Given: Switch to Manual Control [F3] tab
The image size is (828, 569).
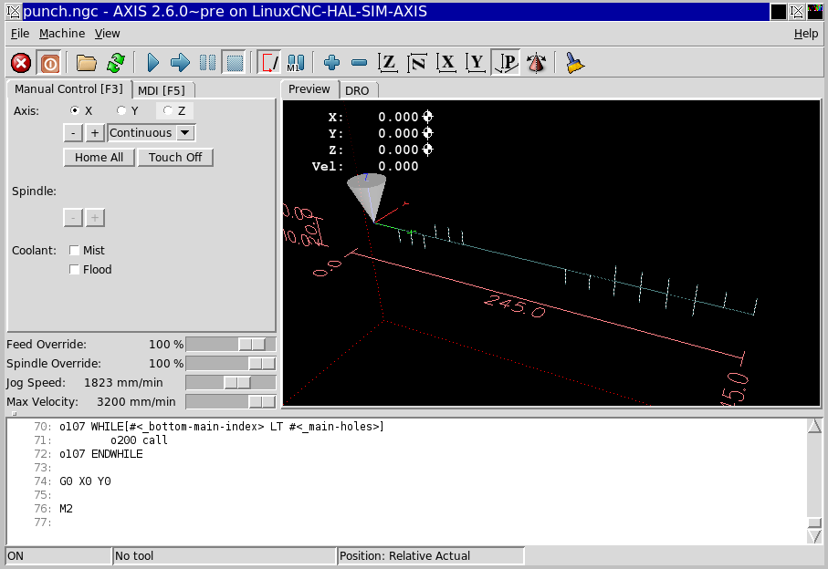Looking at the screenshot, I should point(68,89).
